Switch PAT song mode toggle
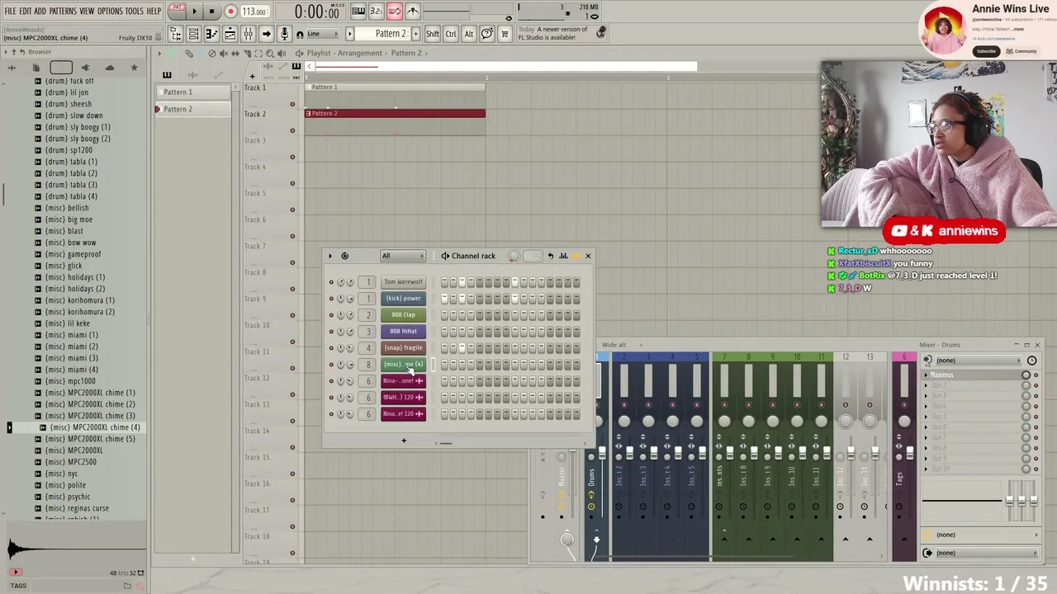This screenshot has width=1057, height=594. pos(176,11)
